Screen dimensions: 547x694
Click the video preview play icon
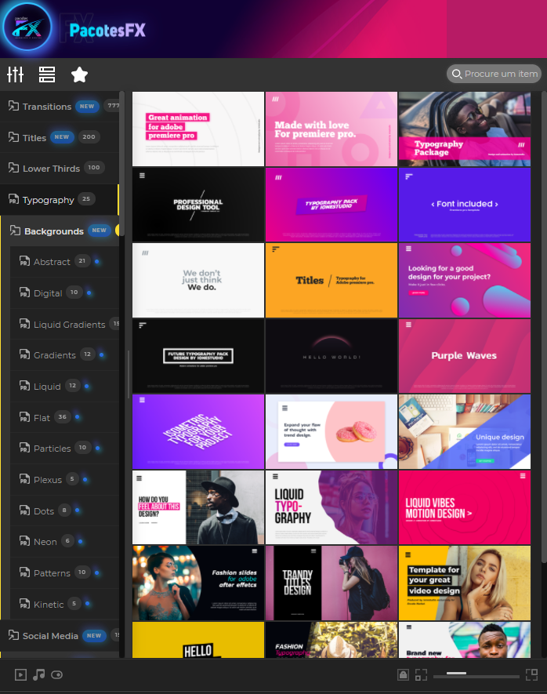pyautogui.click(x=21, y=674)
